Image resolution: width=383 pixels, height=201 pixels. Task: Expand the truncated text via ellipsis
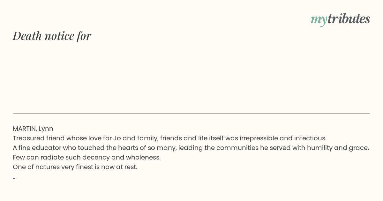click(15, 177)
